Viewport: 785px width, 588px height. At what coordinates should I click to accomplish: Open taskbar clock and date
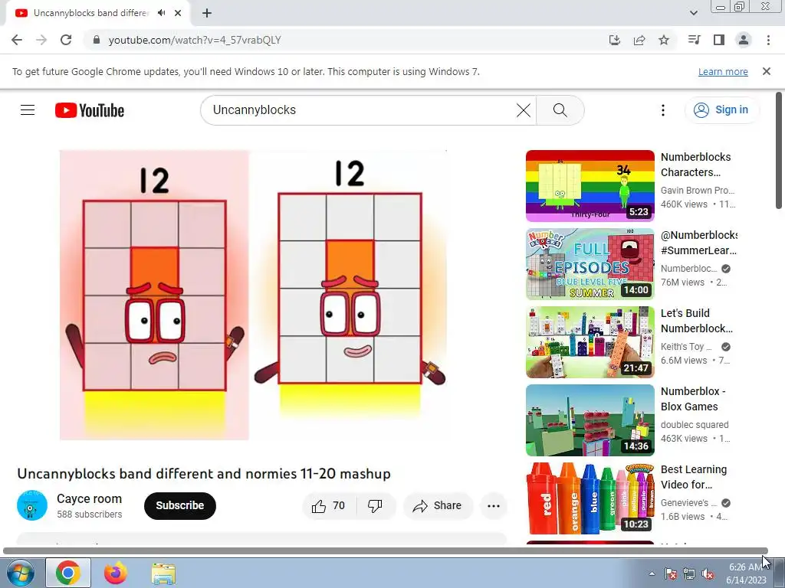point(746,573)
